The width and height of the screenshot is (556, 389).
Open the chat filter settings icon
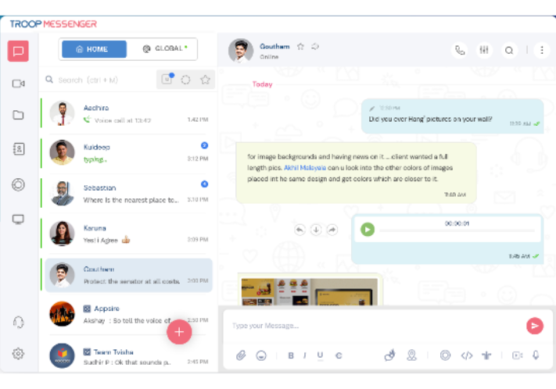point(485,50)
